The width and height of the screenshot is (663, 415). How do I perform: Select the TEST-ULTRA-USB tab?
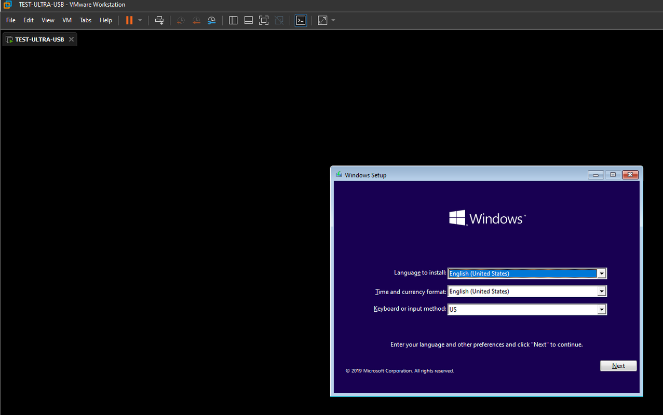[x=39, y=39]
